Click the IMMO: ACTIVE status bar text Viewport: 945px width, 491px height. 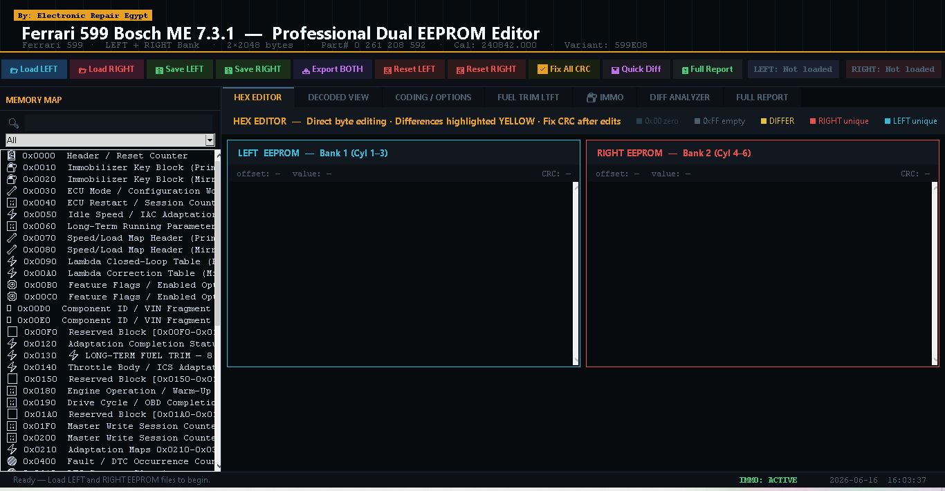768,480
